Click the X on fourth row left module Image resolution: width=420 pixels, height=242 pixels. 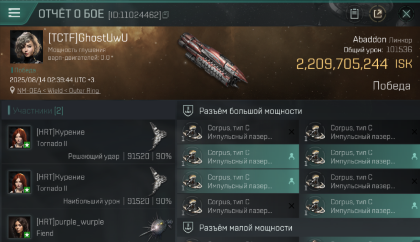(x=291, y=206)
